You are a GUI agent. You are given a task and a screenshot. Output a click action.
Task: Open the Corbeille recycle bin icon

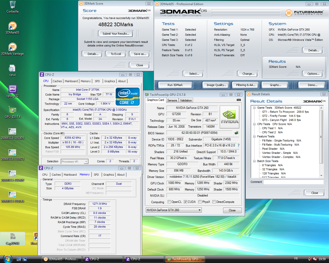pyautogui.click(x=12, y=7)
